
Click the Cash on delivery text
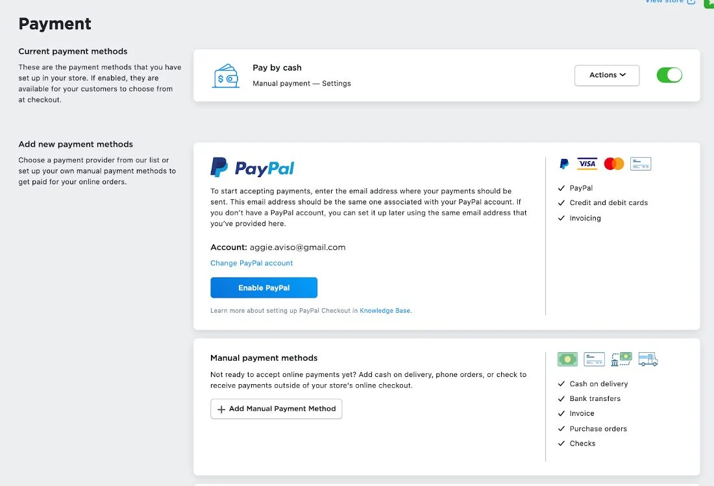(598, 383)
